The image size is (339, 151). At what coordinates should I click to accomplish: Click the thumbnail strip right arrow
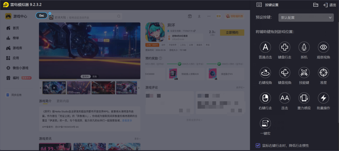[x=139, y=88]
